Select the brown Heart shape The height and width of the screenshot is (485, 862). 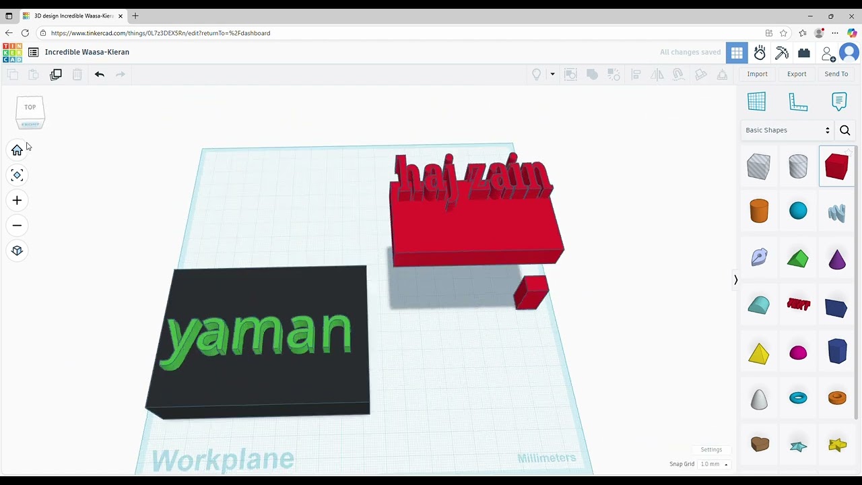tap(760, 445)
